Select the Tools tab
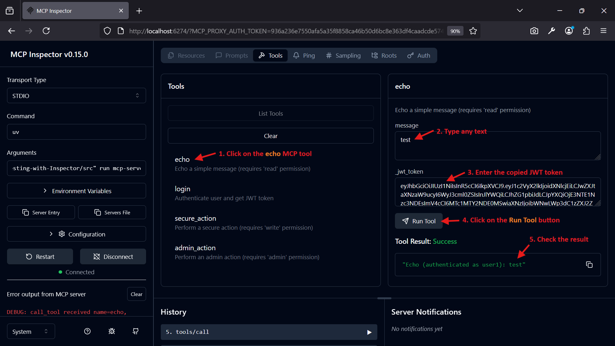This screenshot has height=346, width=615. (270, 55)
